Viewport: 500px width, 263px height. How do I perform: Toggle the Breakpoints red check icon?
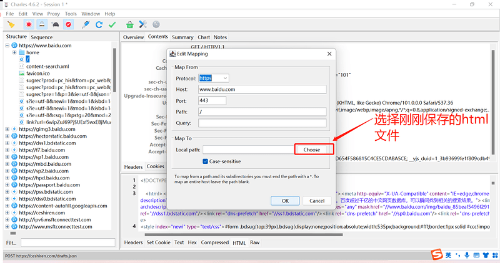pyautogui.click(x=69, y=24)
